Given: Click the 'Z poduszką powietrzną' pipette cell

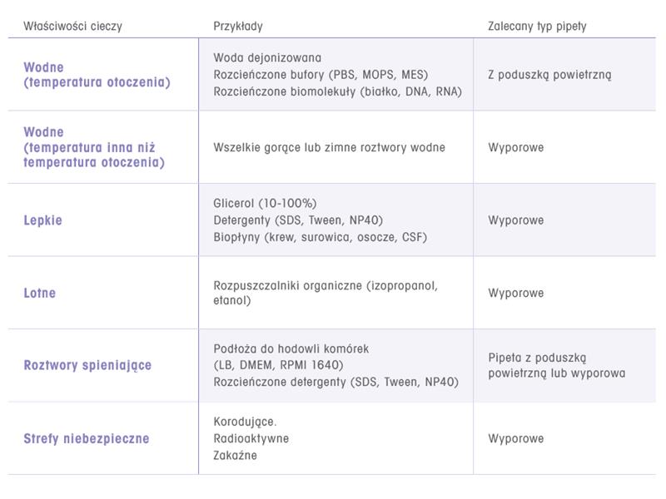Looking at the screenshot, I should coord(549,75).
